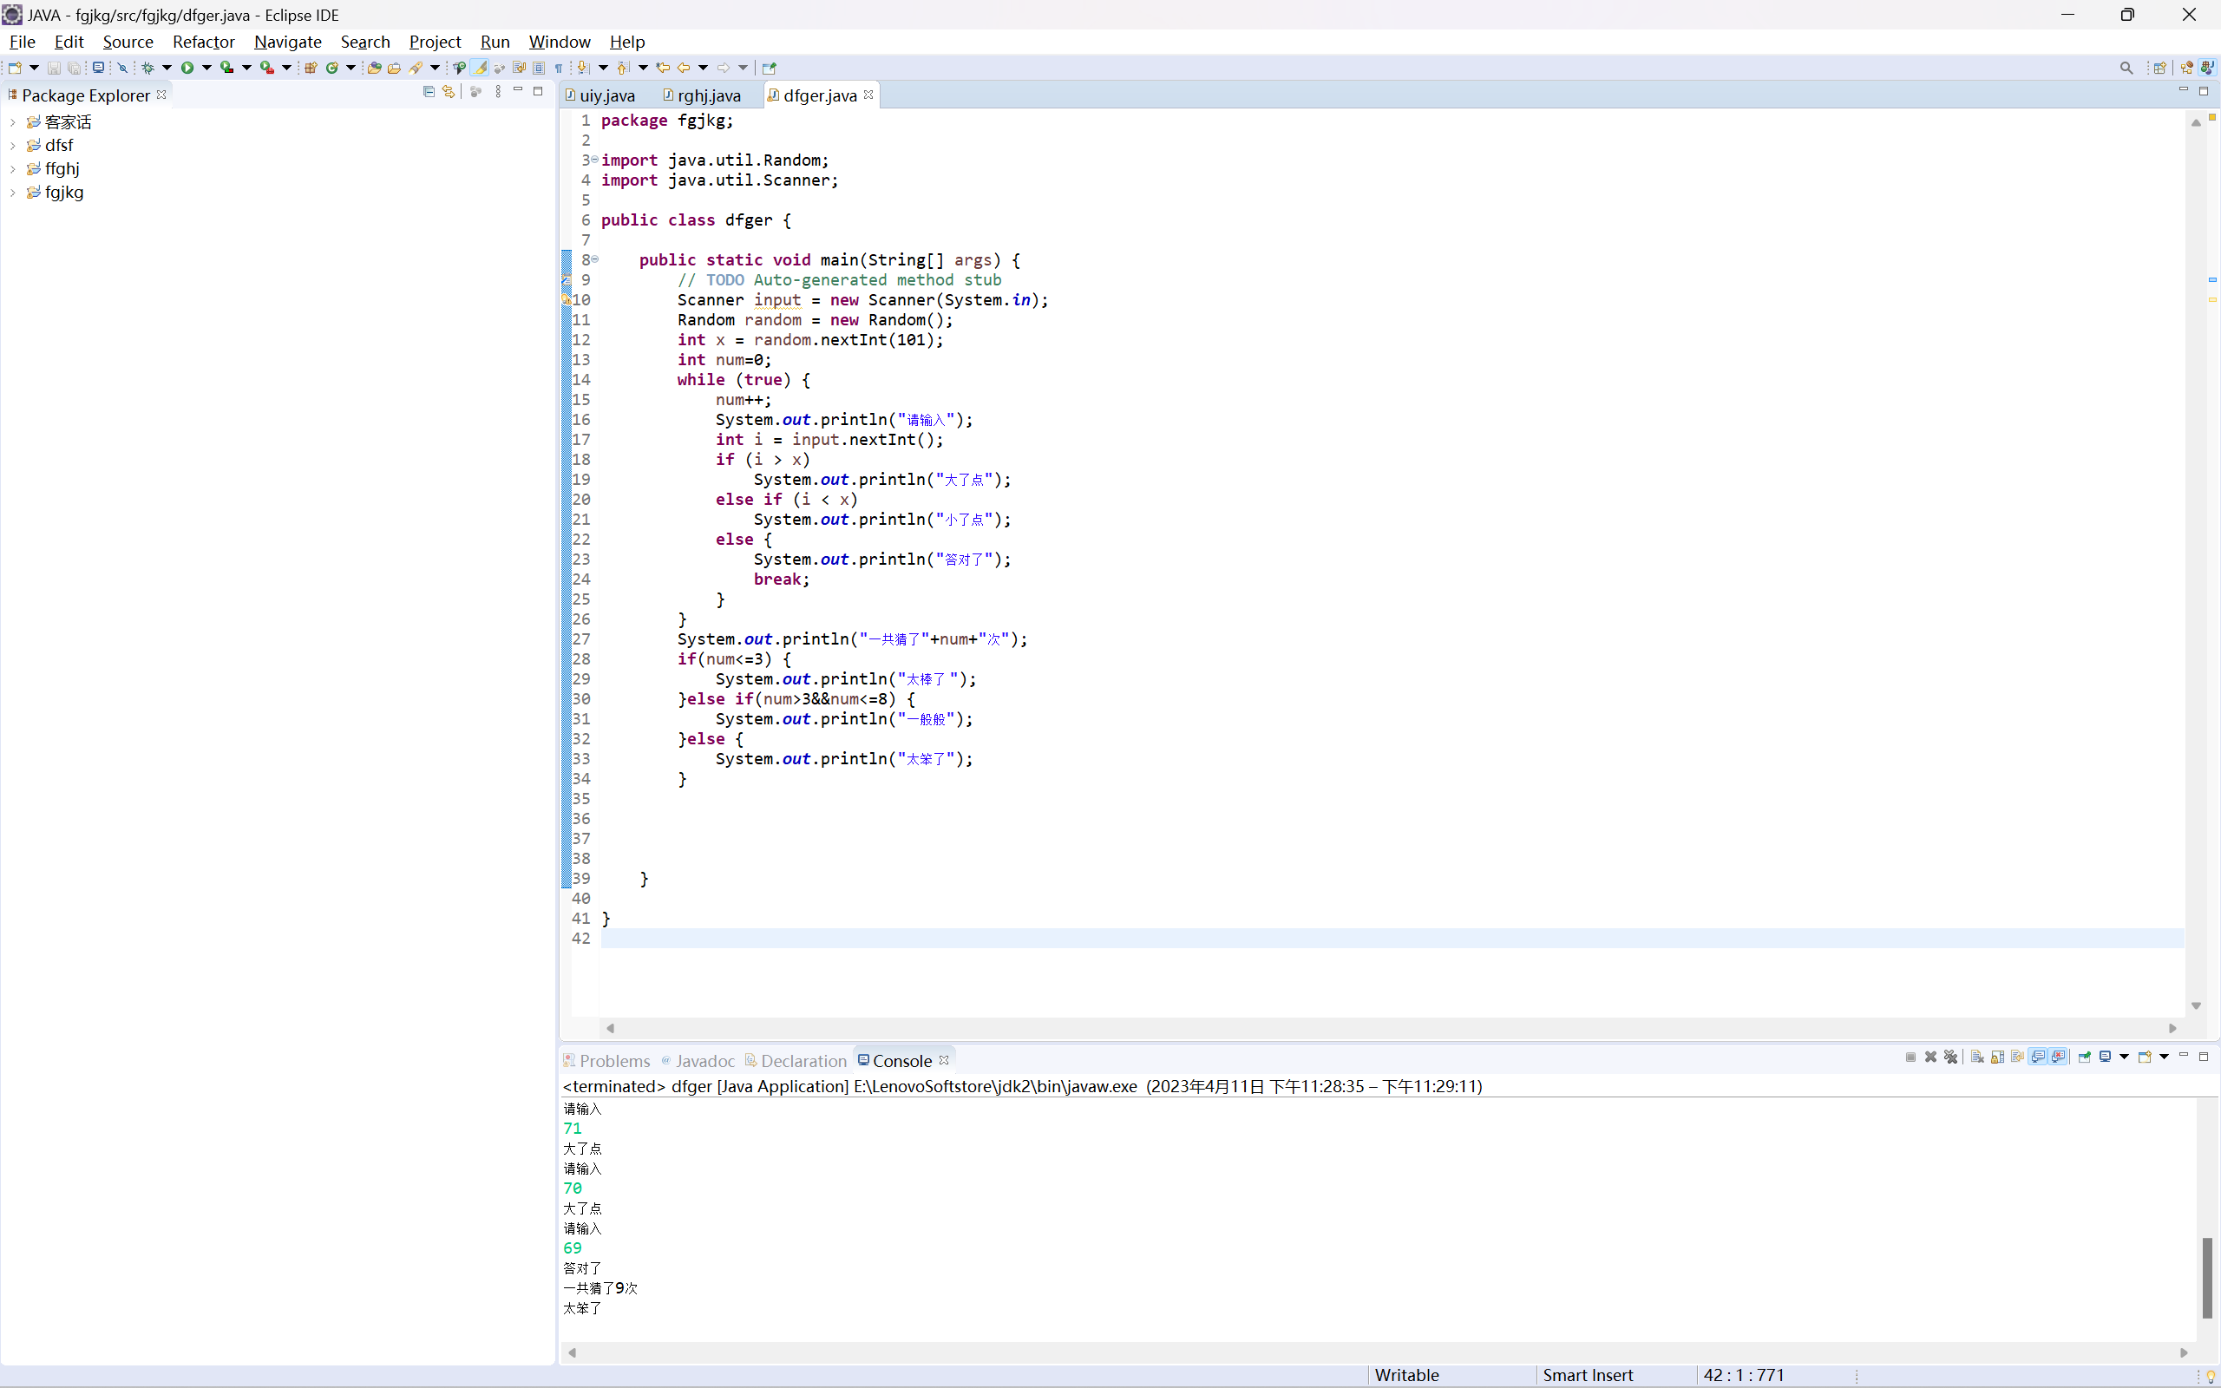This screenshot has height=1388, width=2221.
Task: Open the Problems view tab
Action: (613, 1060)
